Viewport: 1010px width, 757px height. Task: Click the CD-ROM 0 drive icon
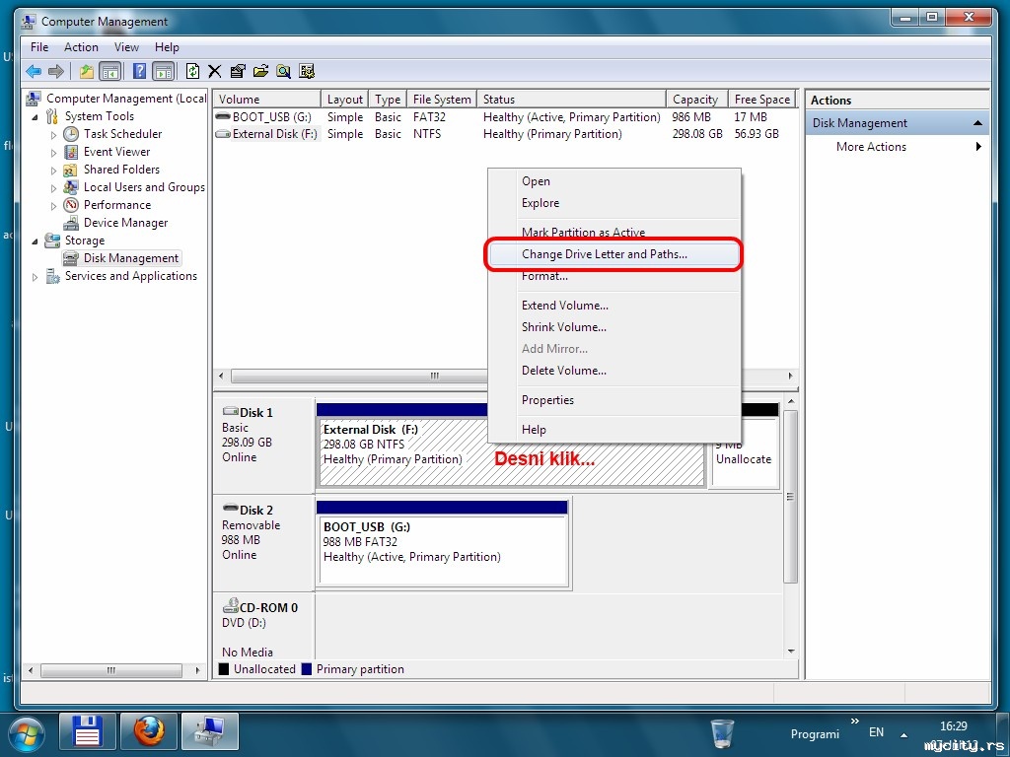point(230,606)
